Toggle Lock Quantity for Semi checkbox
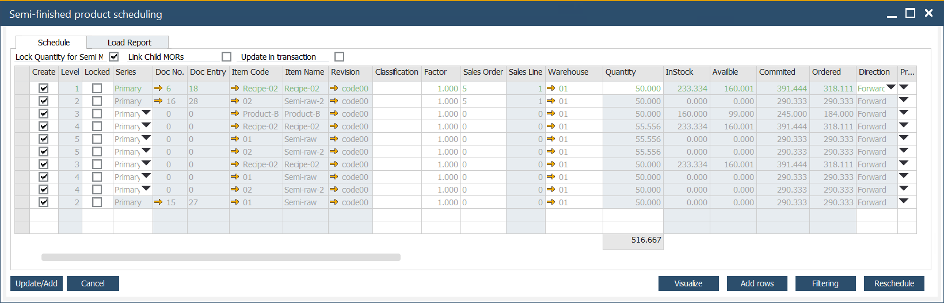The height and width of the screenshot is (303, 944). coord(114,56)
